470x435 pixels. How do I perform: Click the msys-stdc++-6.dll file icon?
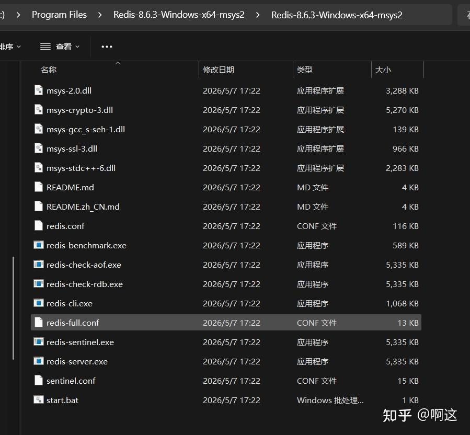(39, 168)
